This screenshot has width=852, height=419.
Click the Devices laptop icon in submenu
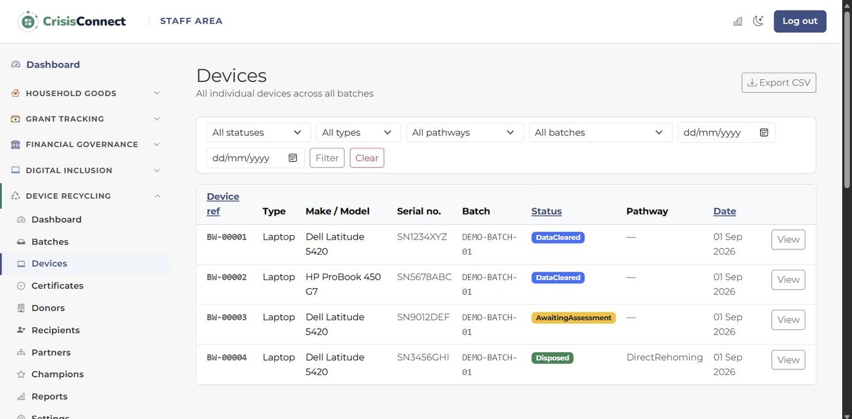[21, 264]
